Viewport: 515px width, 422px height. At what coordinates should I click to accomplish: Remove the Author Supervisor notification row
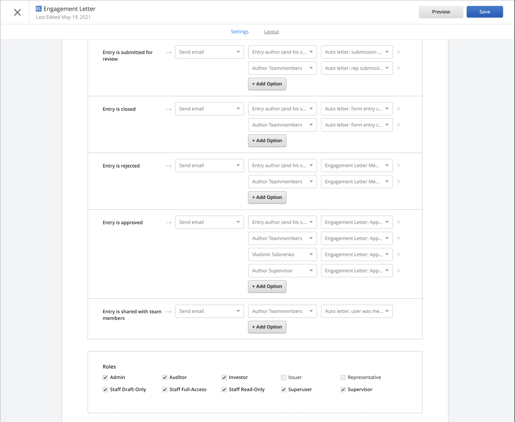pyautogui.click(x=399, y=271)
